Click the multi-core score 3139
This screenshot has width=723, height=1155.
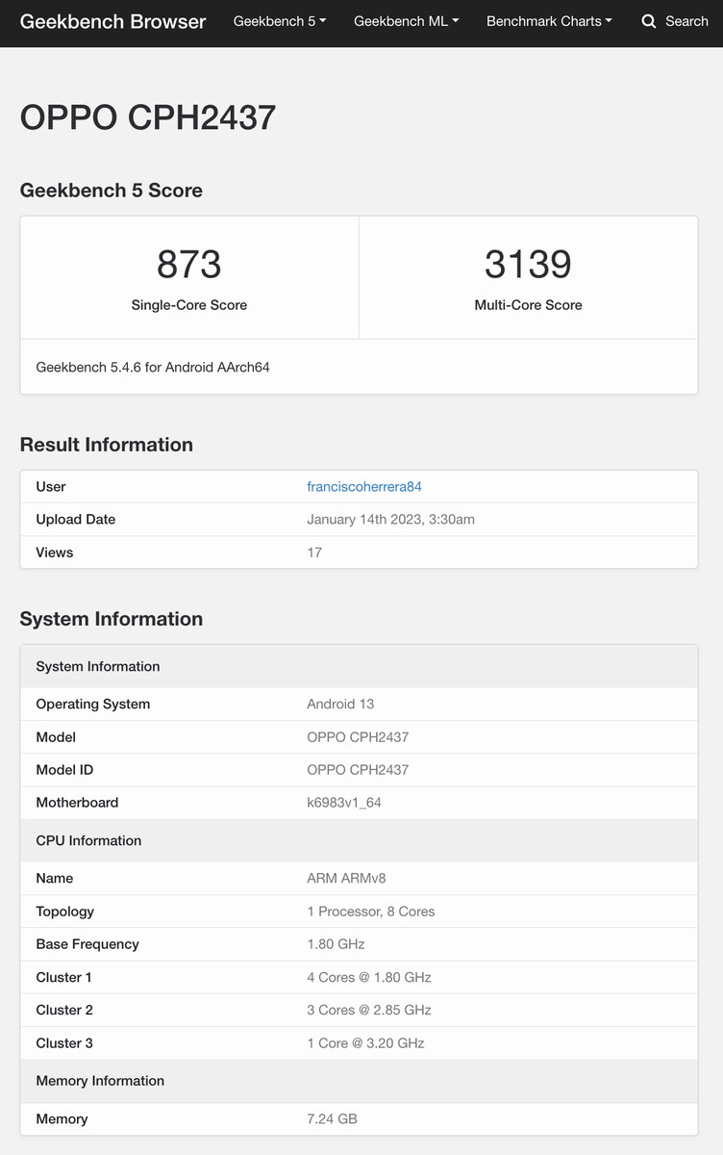point(528,265)
